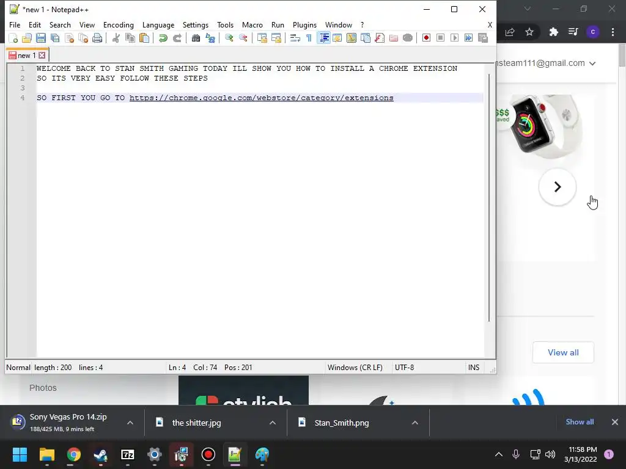Open the Function List icon
The height and width of the screenshot is (469, 626).
tap(380, 38)
